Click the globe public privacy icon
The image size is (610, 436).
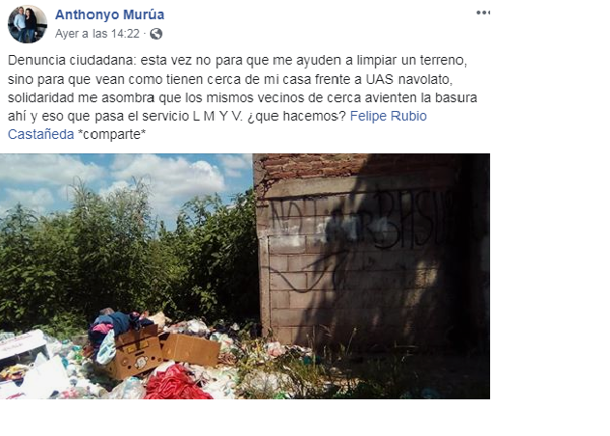click(x=156, y=34)
